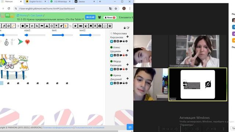Open arrow next to Фёдор Казанцев
The height and width of the screenshot is (132, 235).
click(x=127, y=65)
